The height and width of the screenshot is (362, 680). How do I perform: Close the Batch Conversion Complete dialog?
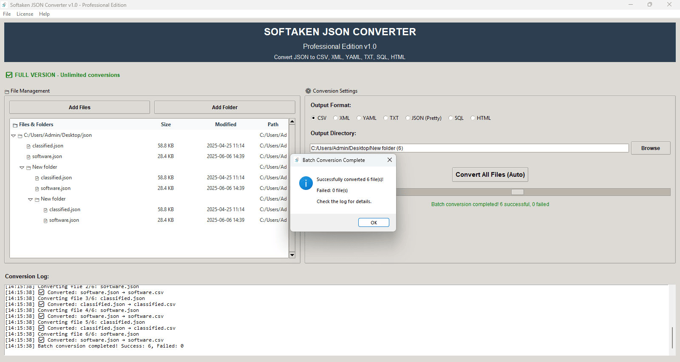[390, 160]
